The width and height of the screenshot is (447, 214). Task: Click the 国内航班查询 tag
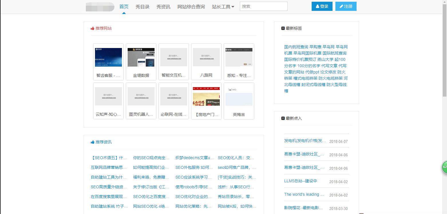(x=296, y=47)
